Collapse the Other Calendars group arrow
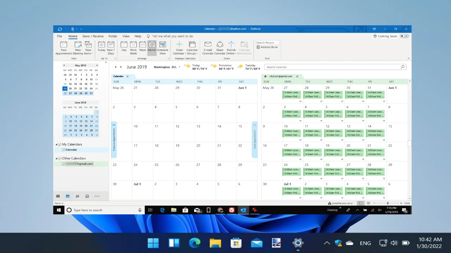This screenshot has width=451, height=253. (x=56, y=158)
